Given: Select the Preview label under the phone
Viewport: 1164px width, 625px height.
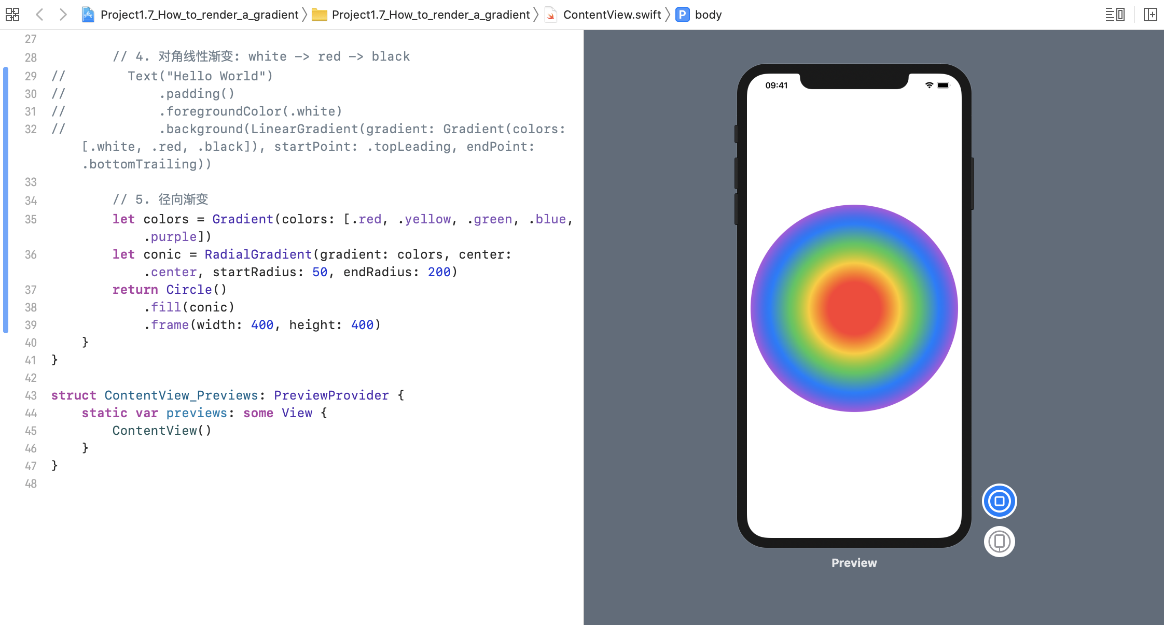Looking at the screenshot, I should pos(854,563).
